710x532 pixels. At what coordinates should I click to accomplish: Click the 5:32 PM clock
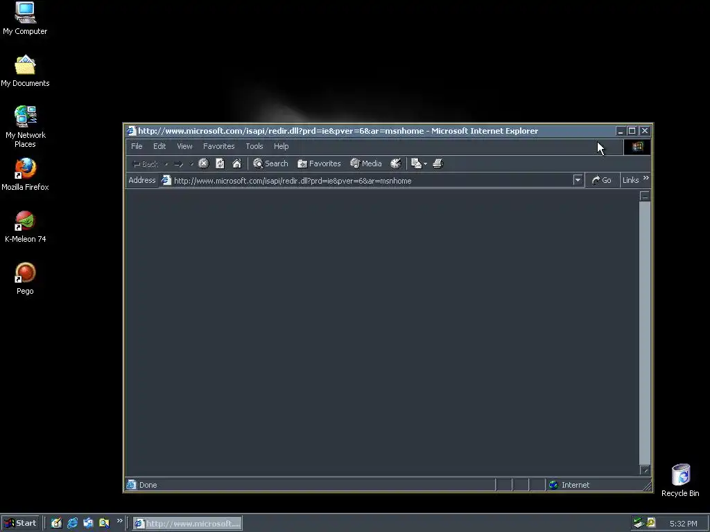click(x=683, y=524)
